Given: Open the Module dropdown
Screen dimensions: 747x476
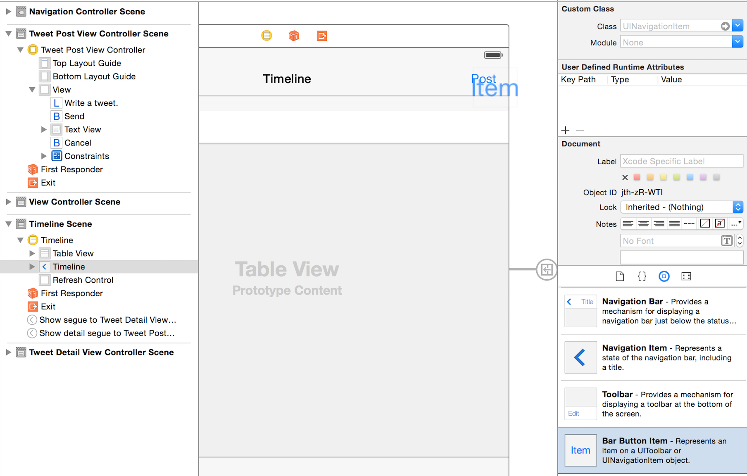Looking at the screenshot, I should tap(737, 41).
